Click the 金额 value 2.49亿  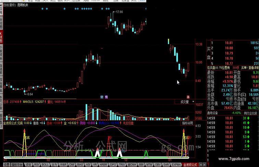[x=228, y=95]
